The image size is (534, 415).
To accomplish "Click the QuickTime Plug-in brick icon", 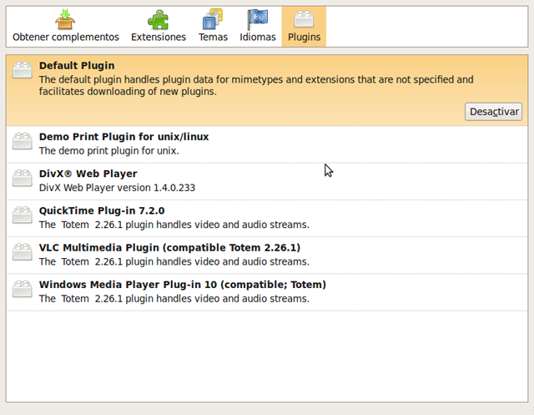I will 23,216.
